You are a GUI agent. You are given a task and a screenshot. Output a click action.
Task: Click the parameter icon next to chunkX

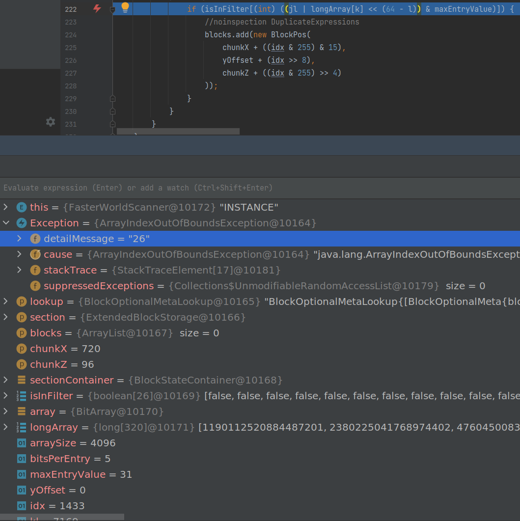(21, 349)
